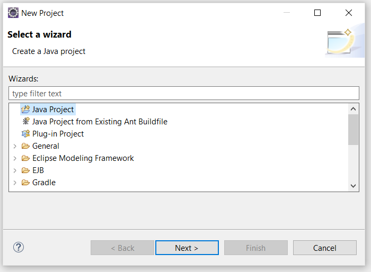Click the Cancel button
The height and width of the screenshot is (272, 371).
[x=324, y=248]
